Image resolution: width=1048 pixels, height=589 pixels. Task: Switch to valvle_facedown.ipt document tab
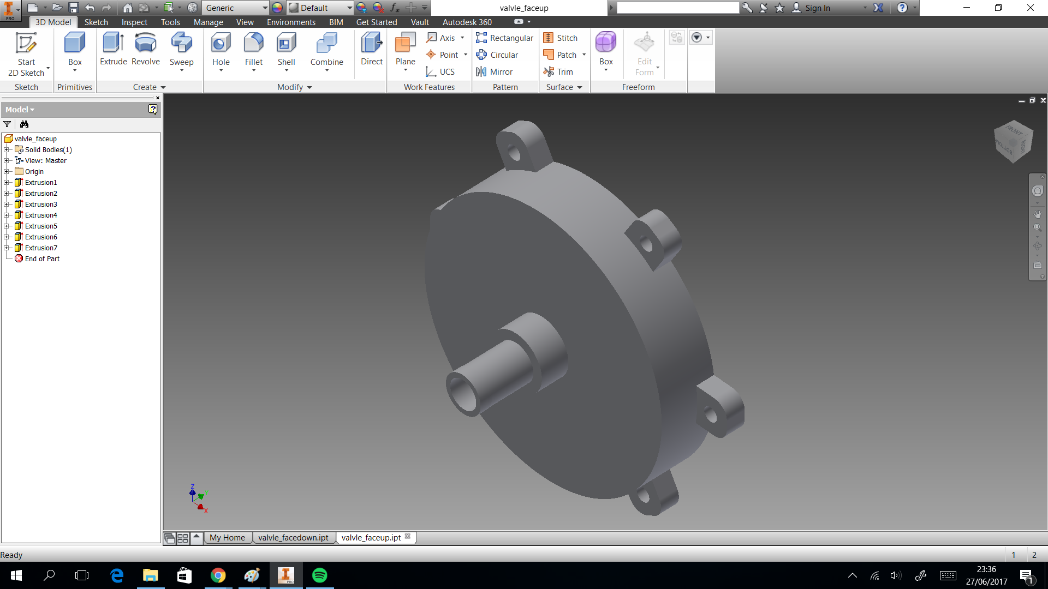point(293,537)
